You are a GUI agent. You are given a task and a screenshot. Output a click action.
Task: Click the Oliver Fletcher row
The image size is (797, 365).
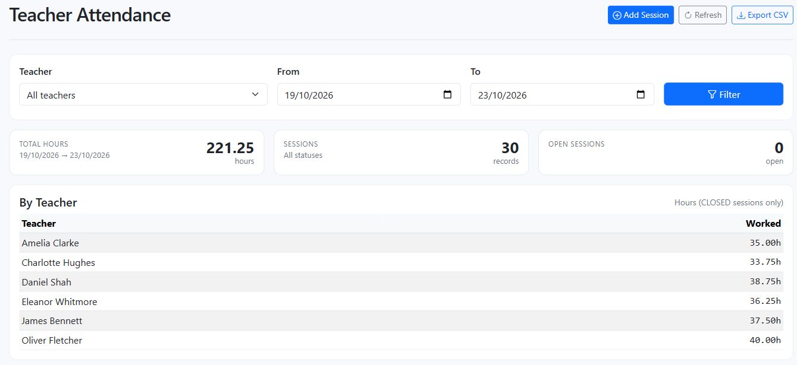[401, 340]
